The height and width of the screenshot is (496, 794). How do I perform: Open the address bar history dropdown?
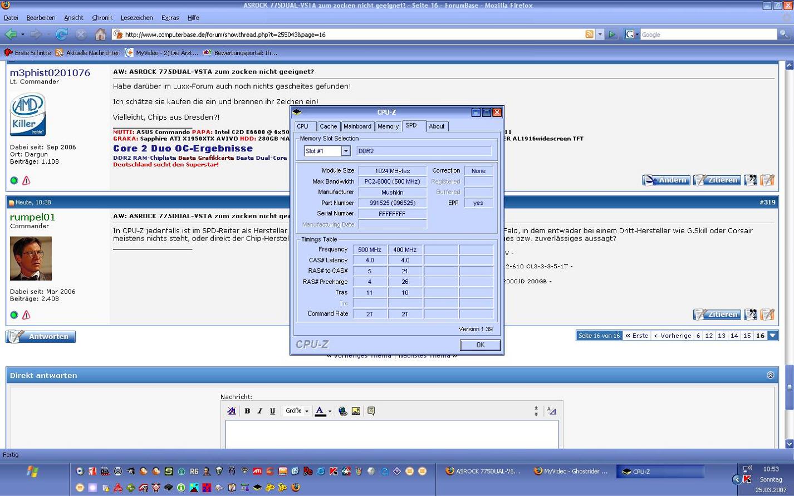point(600,35)
